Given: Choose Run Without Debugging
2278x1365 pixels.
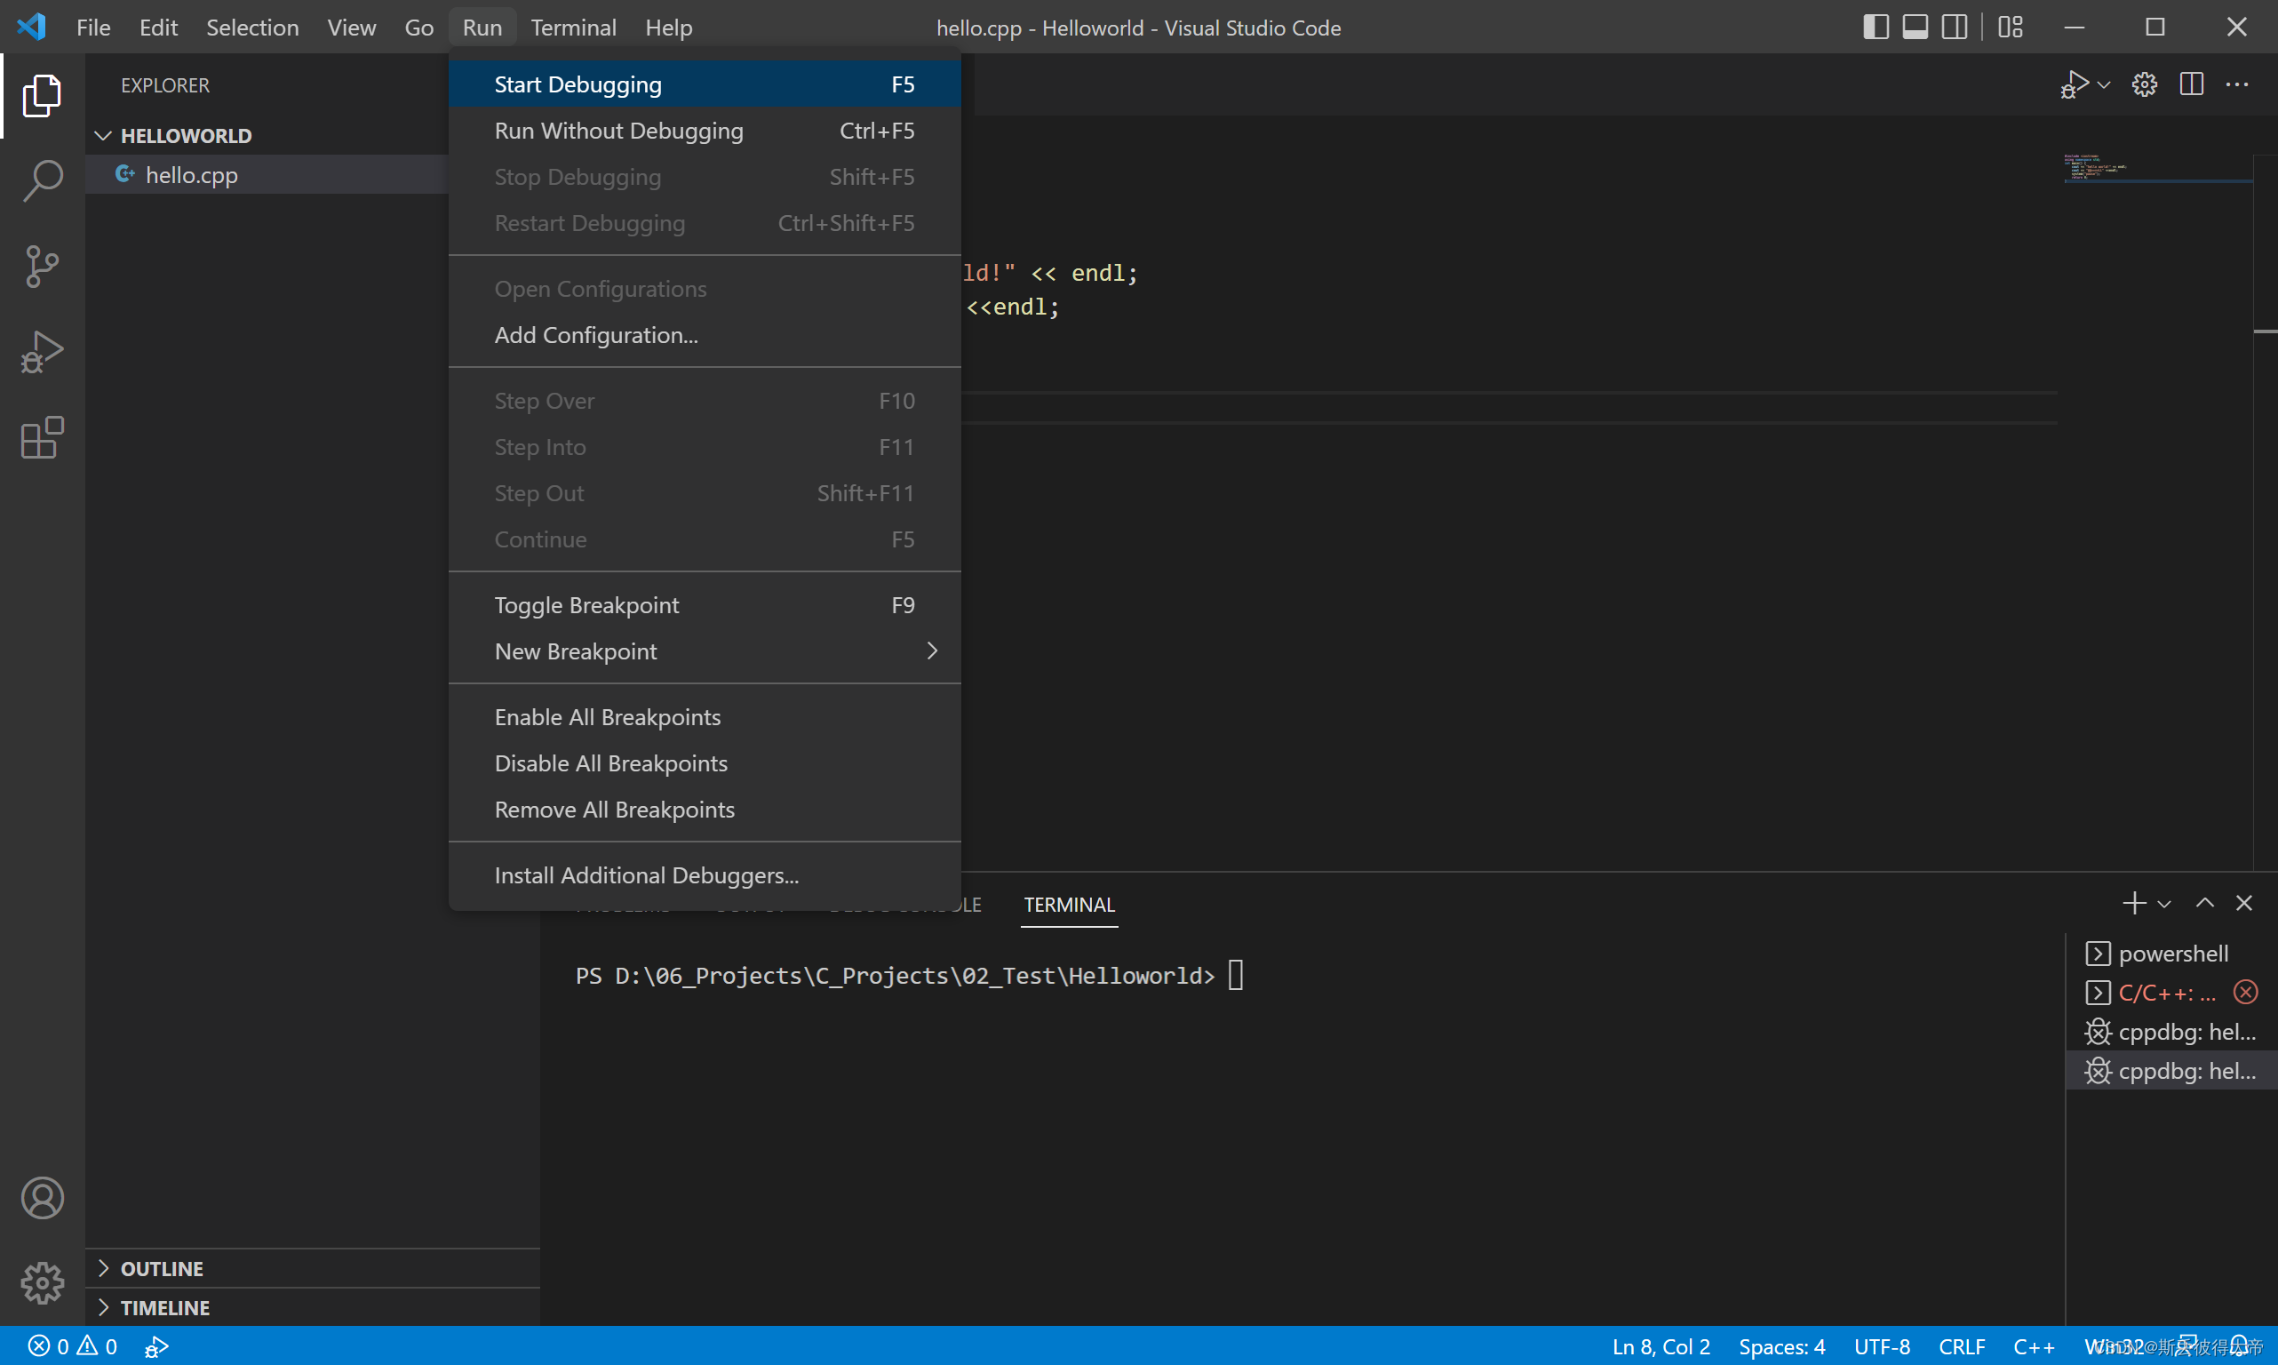Looking at the screenshot, I should coord(705,131).
